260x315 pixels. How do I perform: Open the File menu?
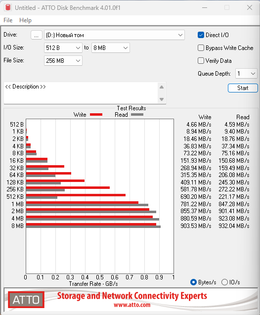[x=8, y=20]
